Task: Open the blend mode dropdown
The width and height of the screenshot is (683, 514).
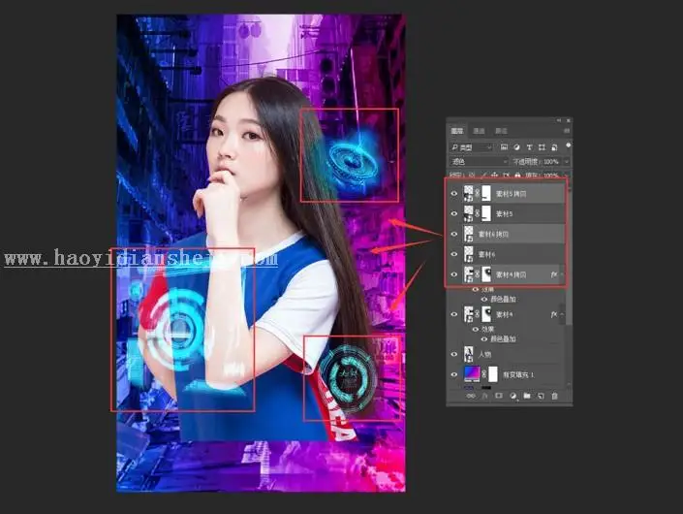Action: pyautogui.click(x=479, y=161)
